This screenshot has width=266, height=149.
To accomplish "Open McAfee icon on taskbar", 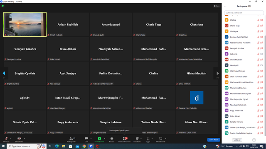I will pyautogui.click(x=98, y=146).
